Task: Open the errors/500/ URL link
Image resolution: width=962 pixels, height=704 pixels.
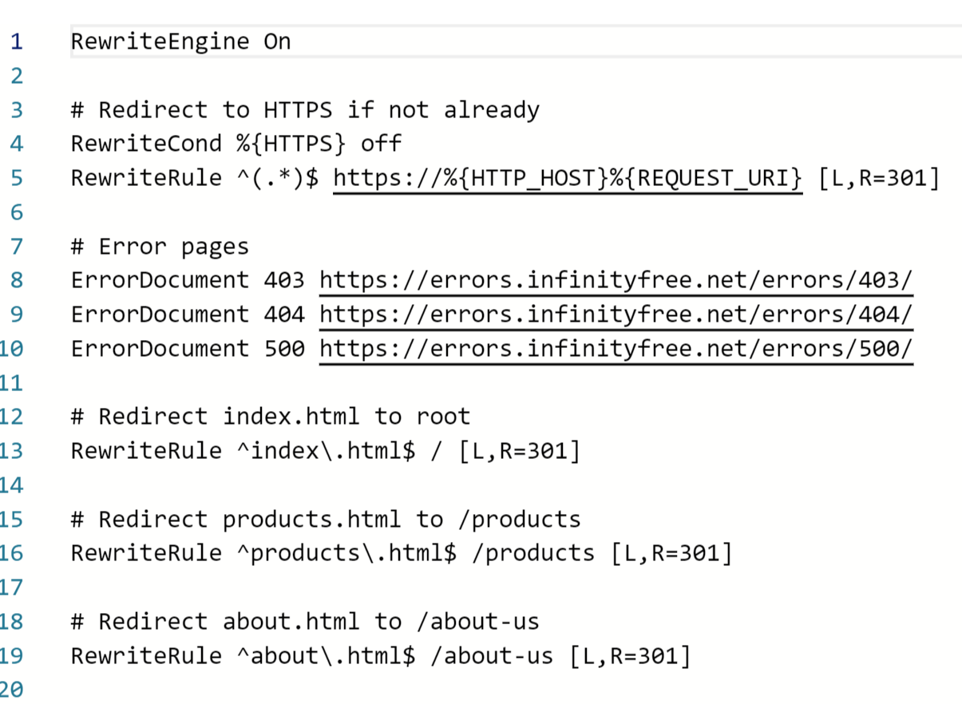Action: (x=616, y=350)
